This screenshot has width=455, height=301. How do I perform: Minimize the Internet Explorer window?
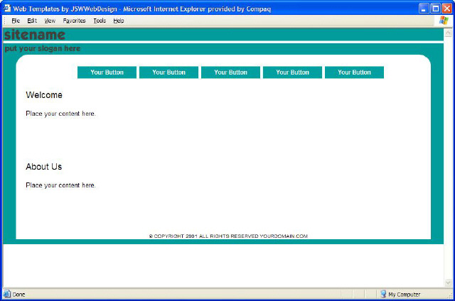tap(424, 9)
